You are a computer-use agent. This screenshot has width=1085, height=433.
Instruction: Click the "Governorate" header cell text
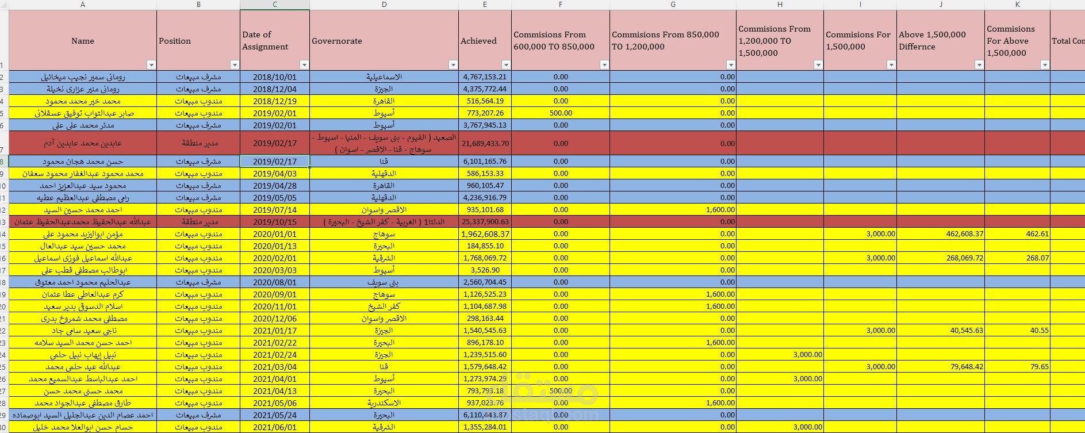(337, 41)
